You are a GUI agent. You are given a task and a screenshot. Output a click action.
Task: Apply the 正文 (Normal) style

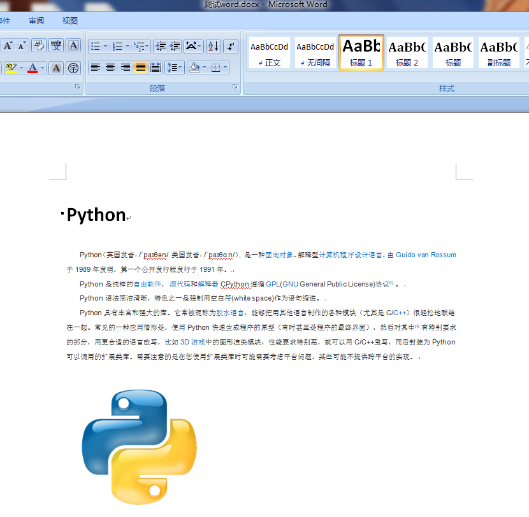(x=269, y=53)
